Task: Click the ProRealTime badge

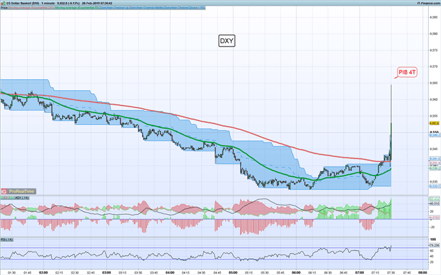Action: 21,192
